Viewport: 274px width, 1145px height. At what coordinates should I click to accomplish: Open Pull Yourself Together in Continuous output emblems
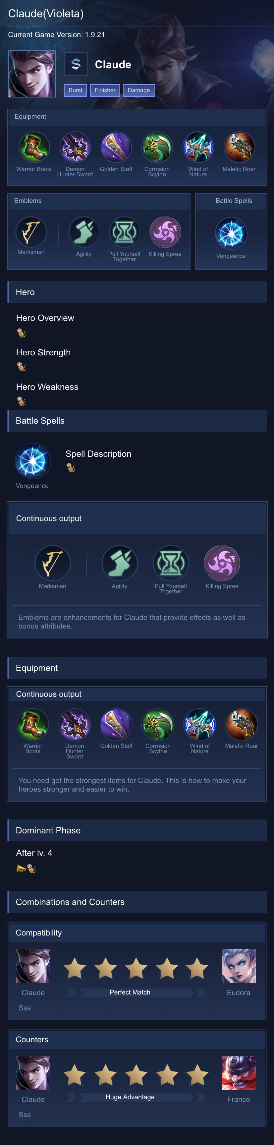pyautogui.click(x=171, y=563)
